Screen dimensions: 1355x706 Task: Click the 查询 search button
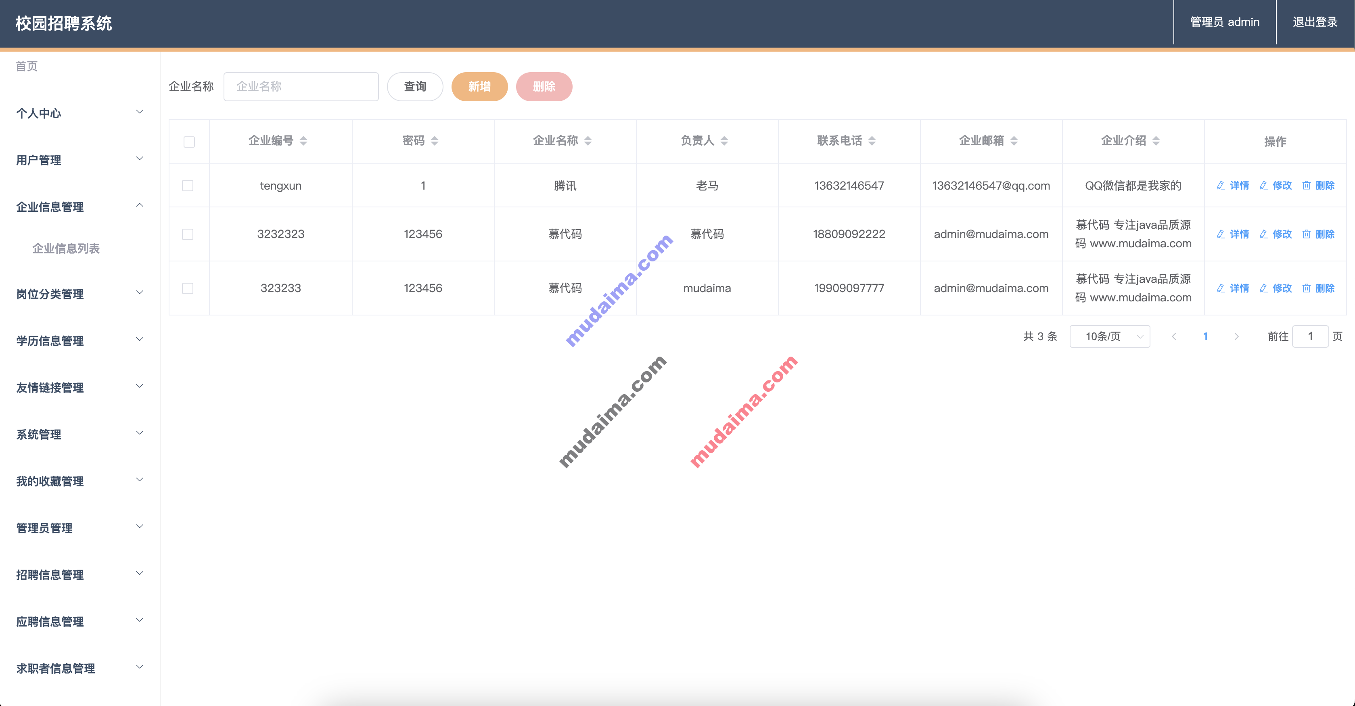[415, 87]
